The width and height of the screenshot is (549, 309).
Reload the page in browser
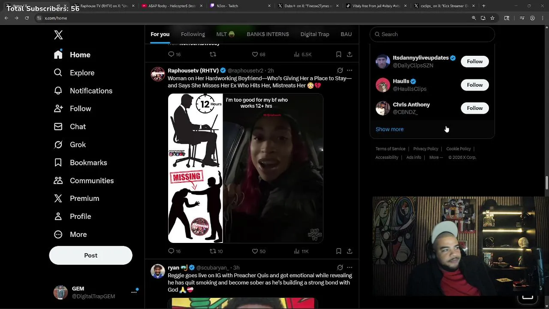coord(27,18)
